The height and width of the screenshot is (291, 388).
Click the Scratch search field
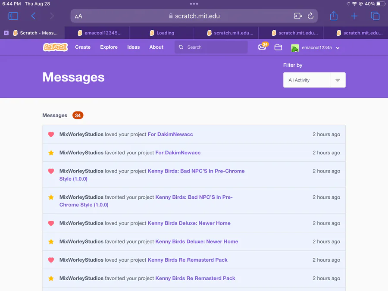tap(211, 47)
